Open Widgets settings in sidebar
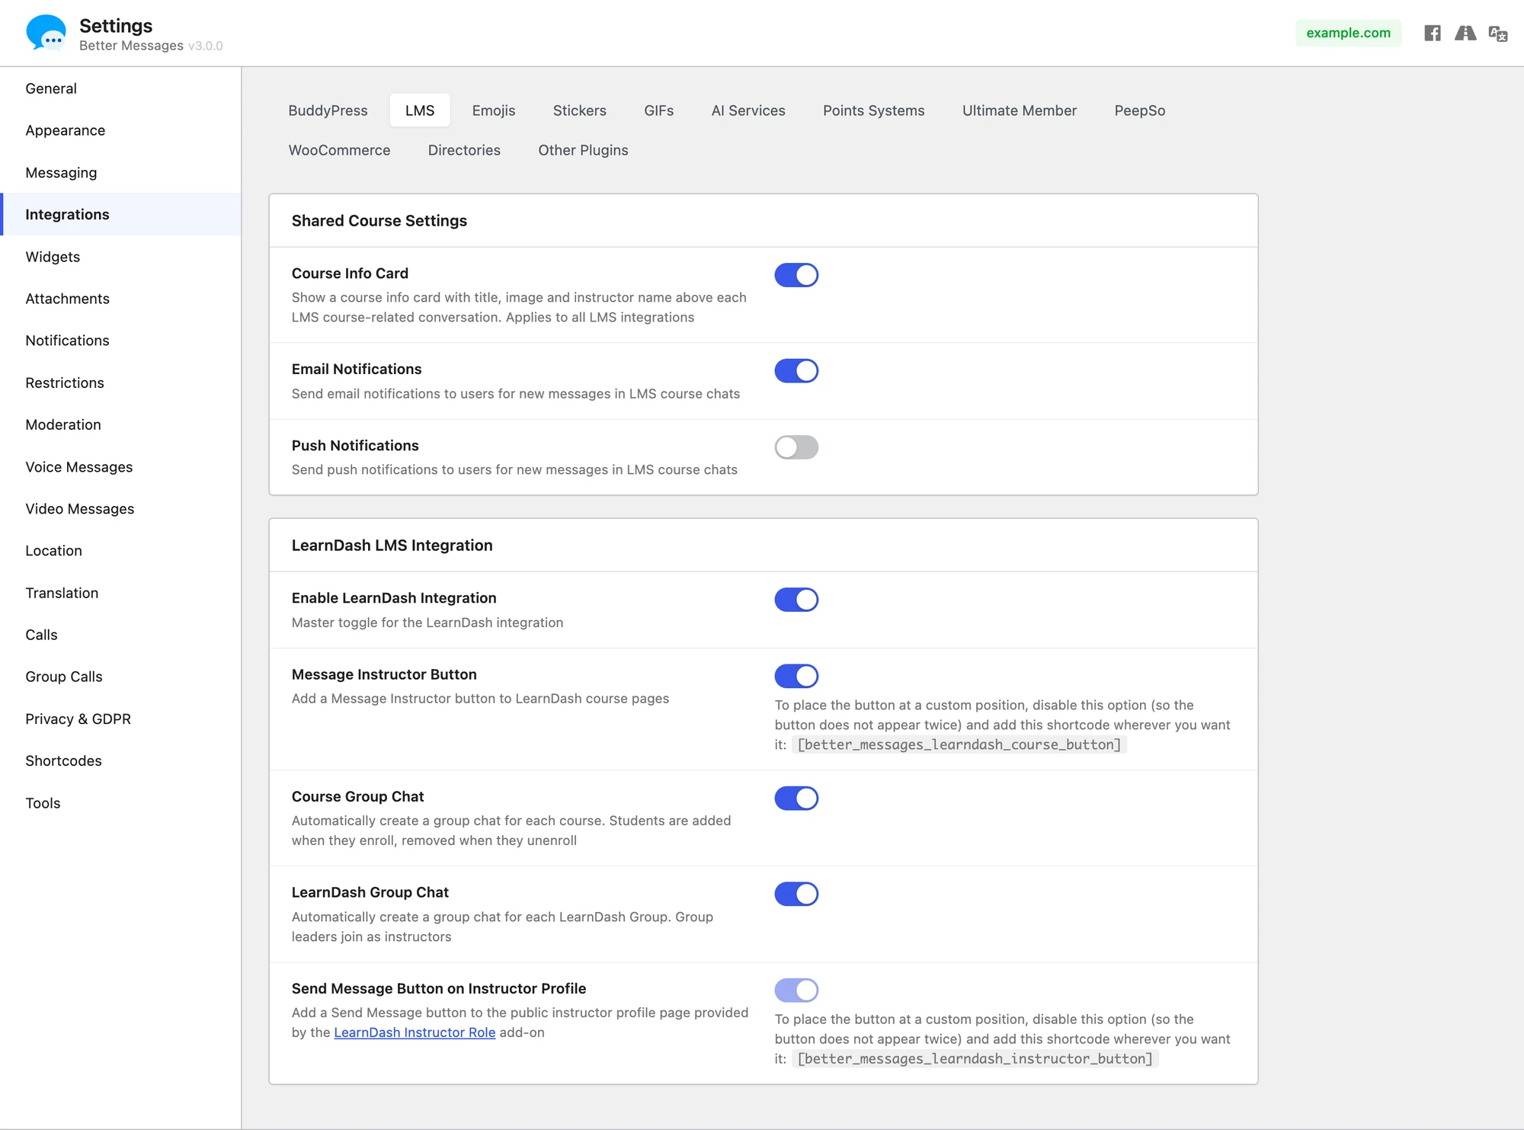 point(120,257)
